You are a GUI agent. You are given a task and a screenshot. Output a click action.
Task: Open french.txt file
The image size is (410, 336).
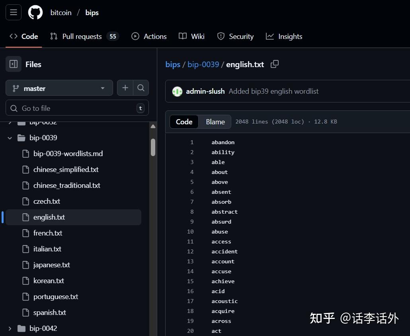48,233
